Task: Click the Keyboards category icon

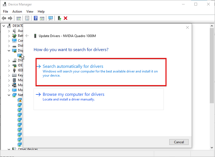Action: 14,75
